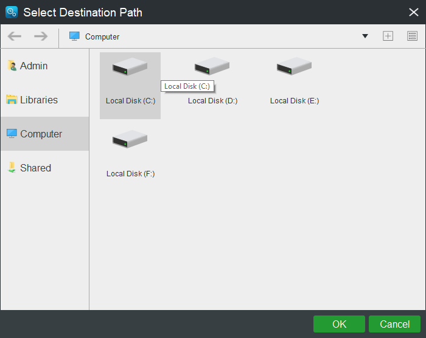Viewport: 426px width, 338px height.
Task: Select Computer in the left sidebar
Action: pos(41,134)
